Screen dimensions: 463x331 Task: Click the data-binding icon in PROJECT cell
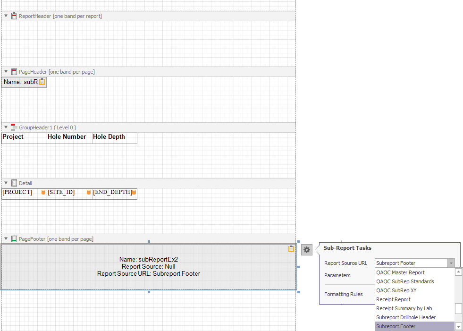(x=43, y=192)
